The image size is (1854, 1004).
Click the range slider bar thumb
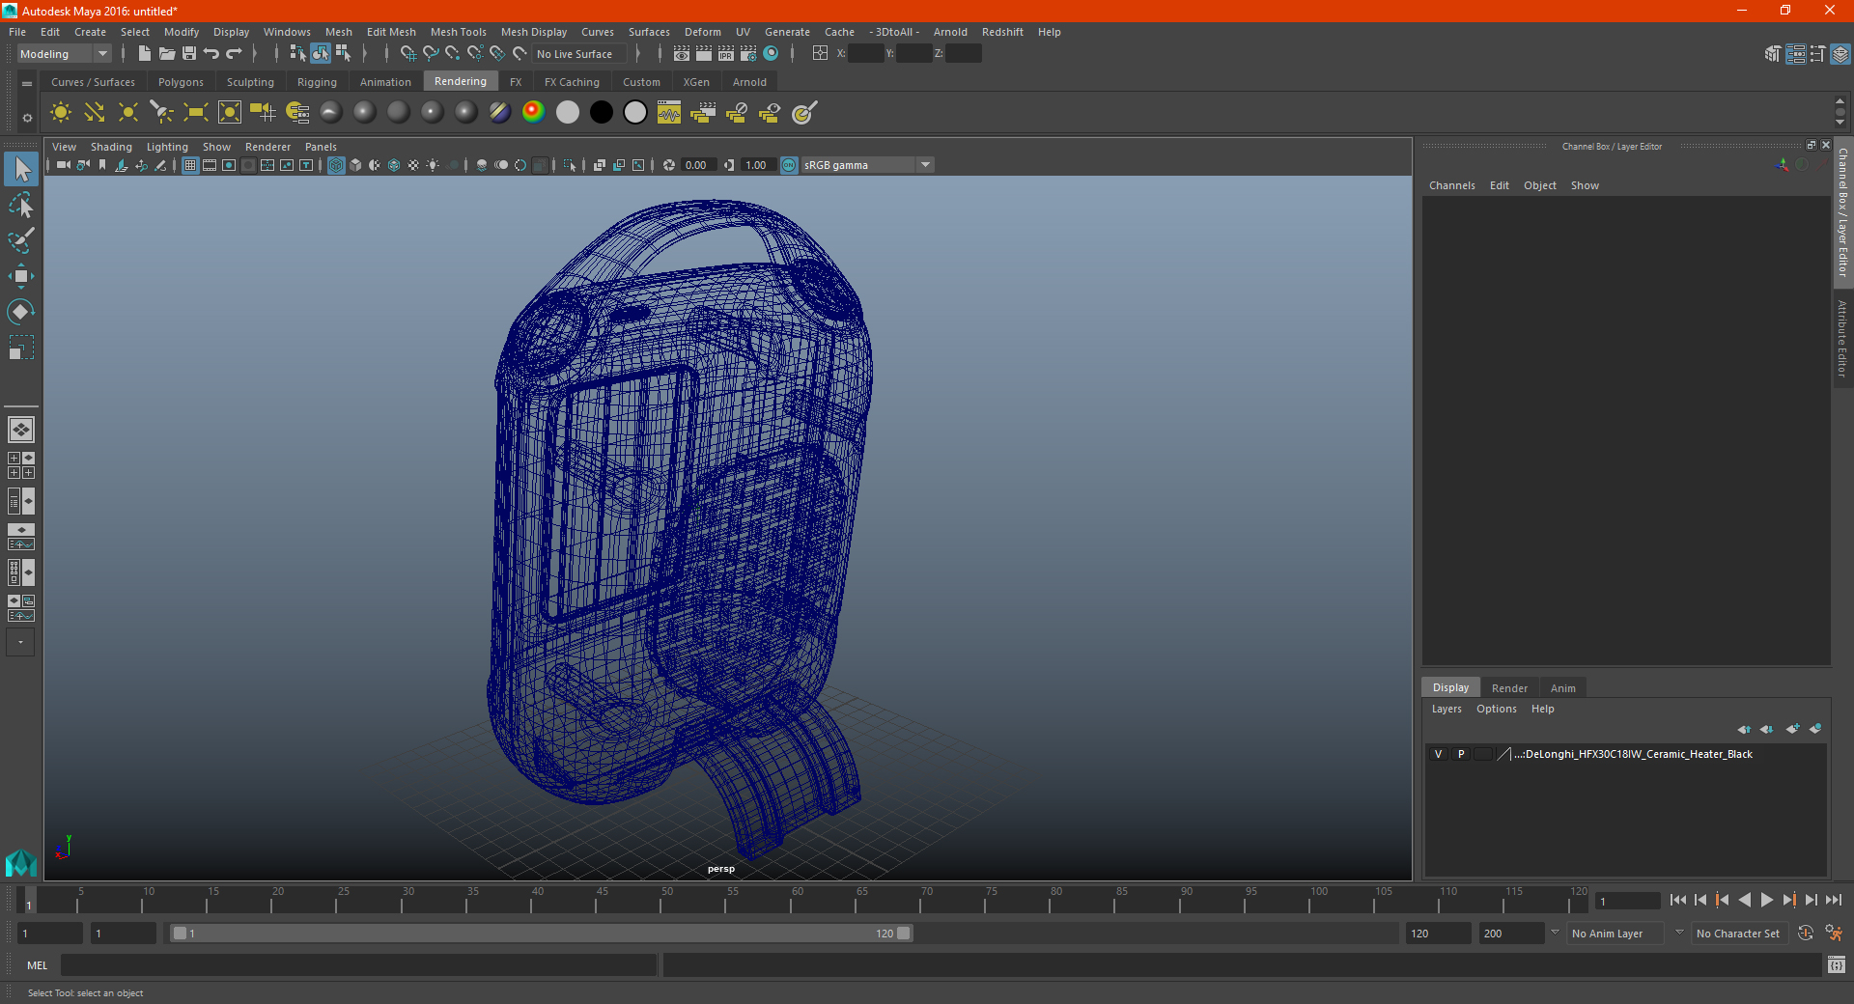[540, 934]
